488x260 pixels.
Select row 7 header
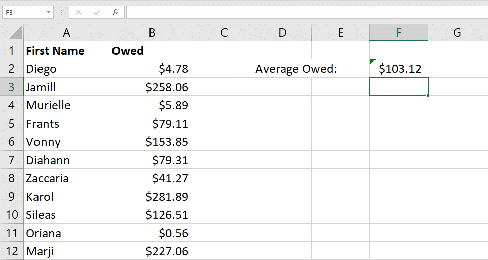12,160
